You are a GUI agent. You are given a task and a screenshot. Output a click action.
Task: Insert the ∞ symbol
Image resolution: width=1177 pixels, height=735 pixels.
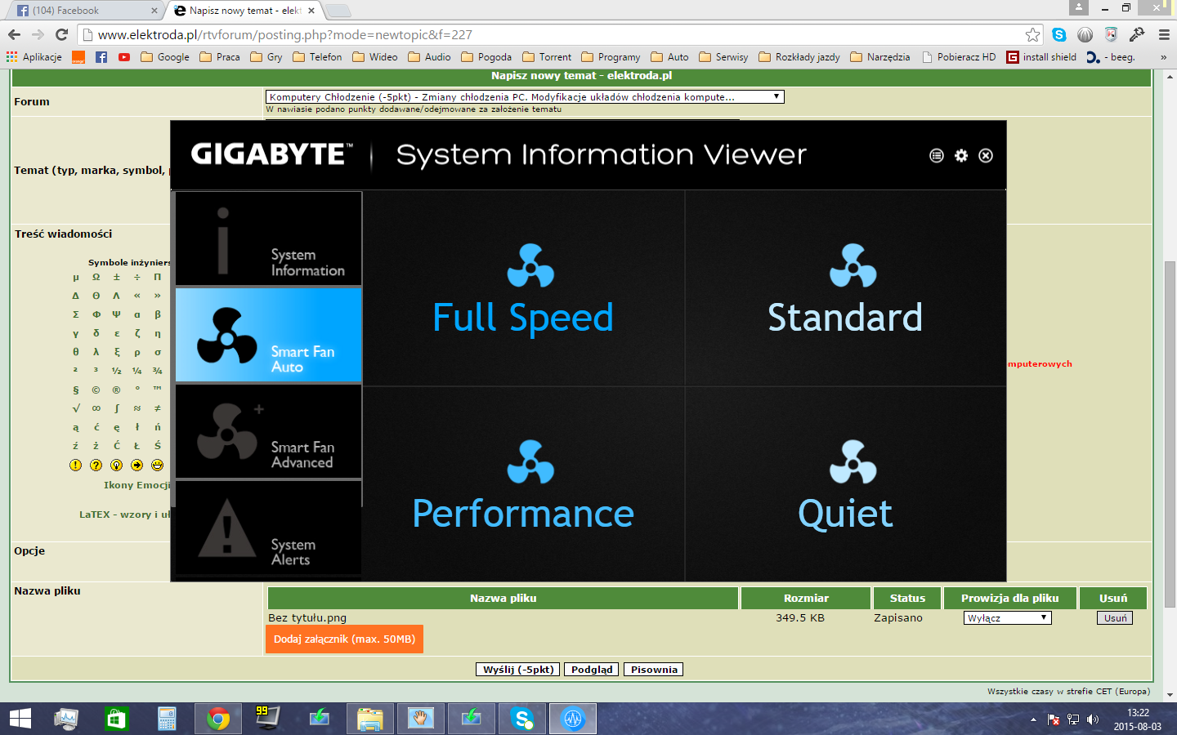click(x=96, y=408)
